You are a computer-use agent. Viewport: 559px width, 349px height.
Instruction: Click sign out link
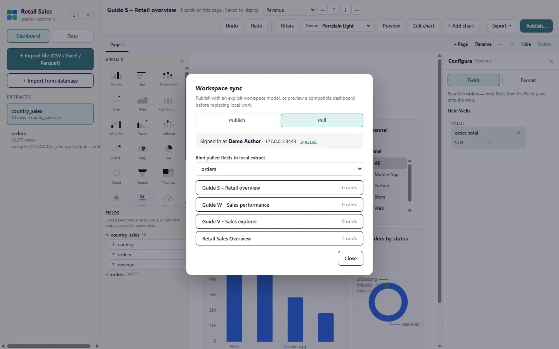[308, 142]
